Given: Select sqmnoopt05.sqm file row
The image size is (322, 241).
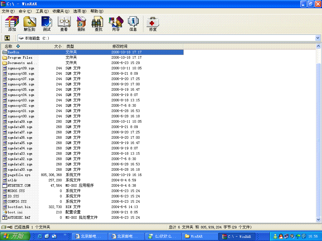Looking at the screenshot, I should coord(92,89).
